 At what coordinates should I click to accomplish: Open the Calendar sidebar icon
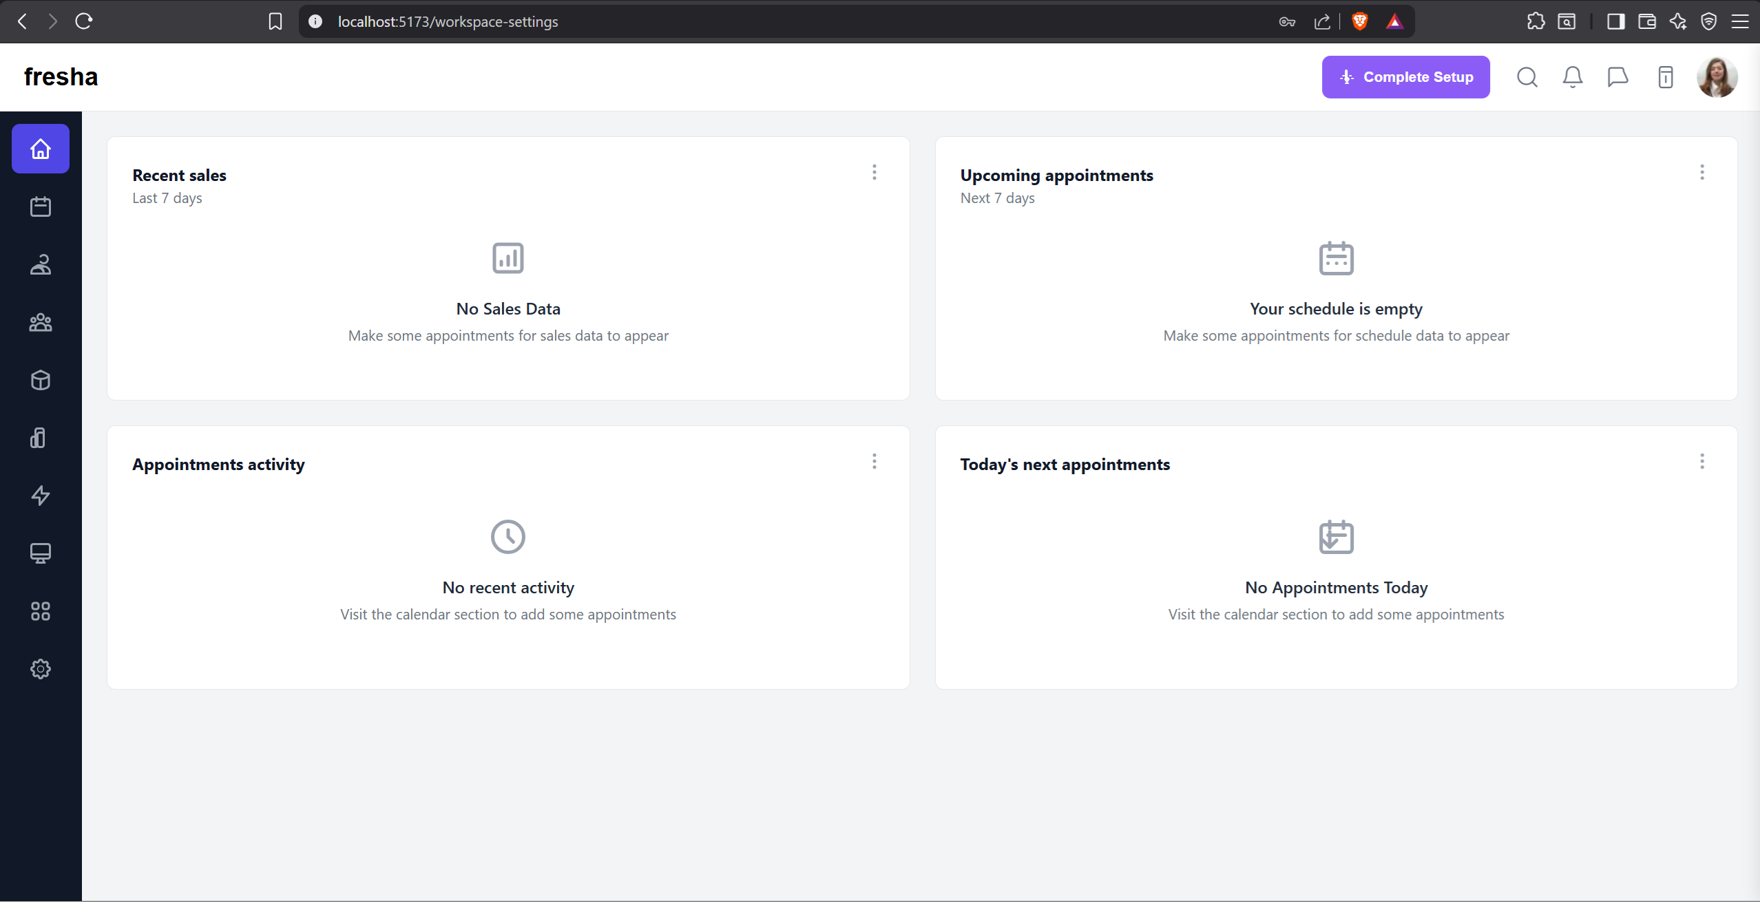(40, 206)
